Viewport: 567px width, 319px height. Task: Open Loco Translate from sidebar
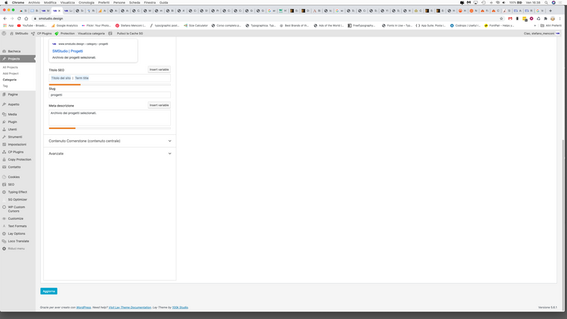pos(19,241)
